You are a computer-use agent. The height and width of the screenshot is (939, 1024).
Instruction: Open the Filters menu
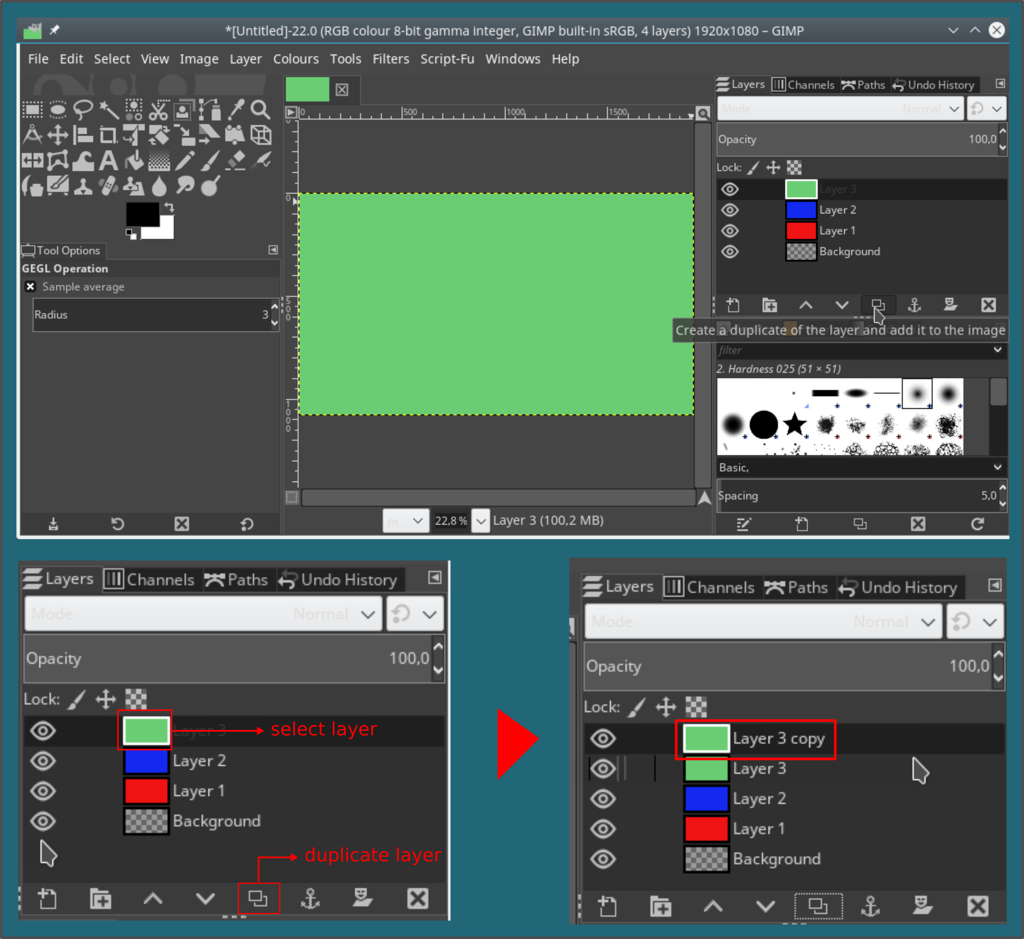pyautogui.click(x=390, y=59)
